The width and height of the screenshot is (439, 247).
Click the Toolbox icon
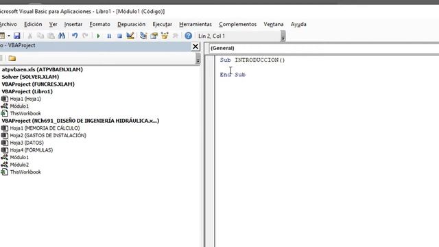click(176, 36)
